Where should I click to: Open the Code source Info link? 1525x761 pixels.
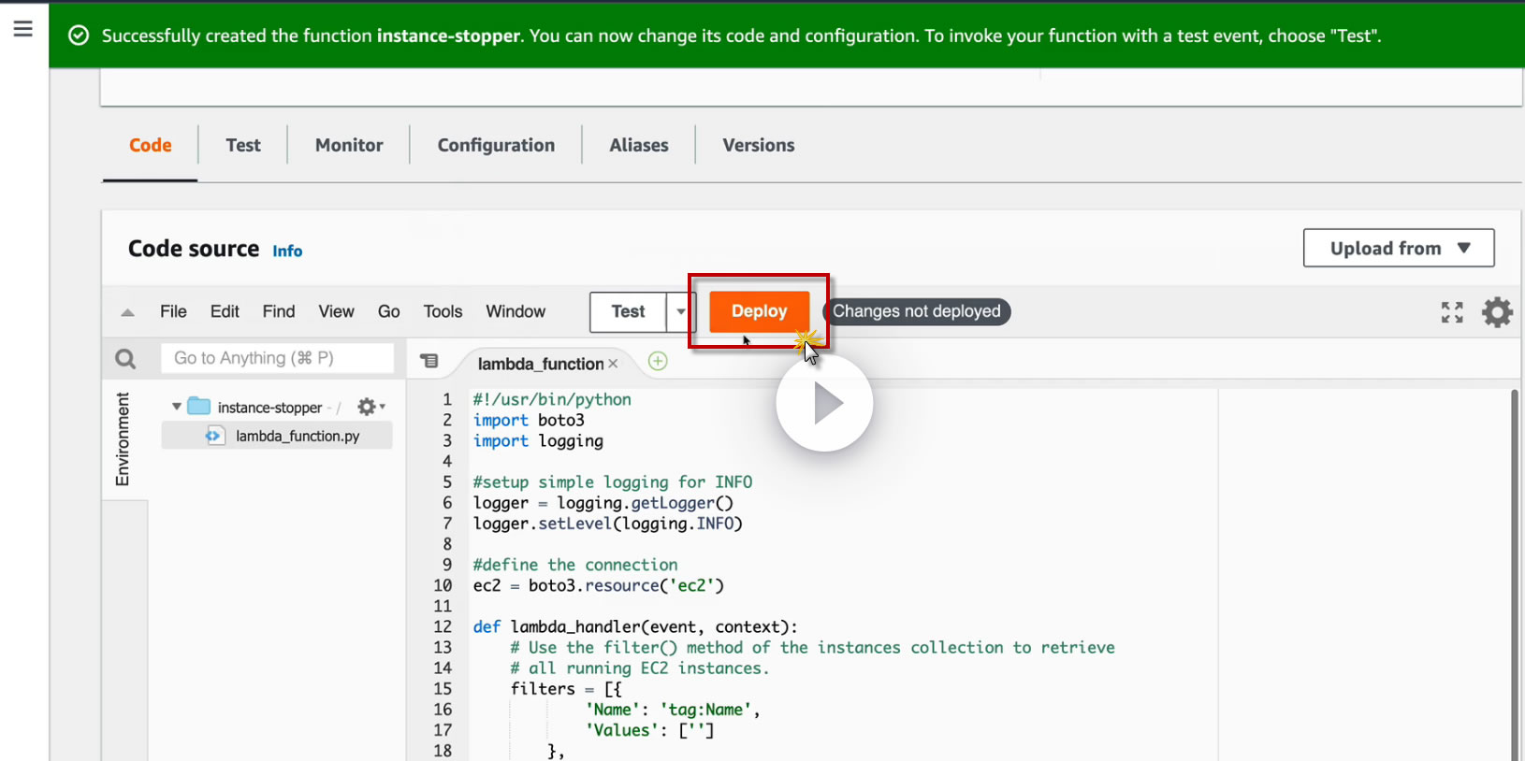[287, 251]
